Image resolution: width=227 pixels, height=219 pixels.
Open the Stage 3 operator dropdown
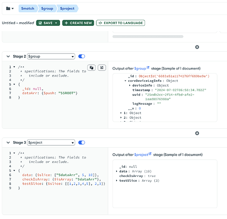coord(51,142)
